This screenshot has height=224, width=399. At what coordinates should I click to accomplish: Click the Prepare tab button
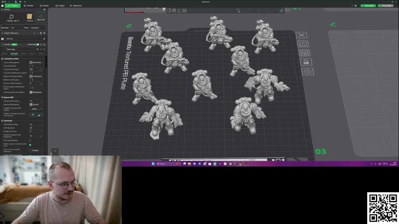[13, 6]
